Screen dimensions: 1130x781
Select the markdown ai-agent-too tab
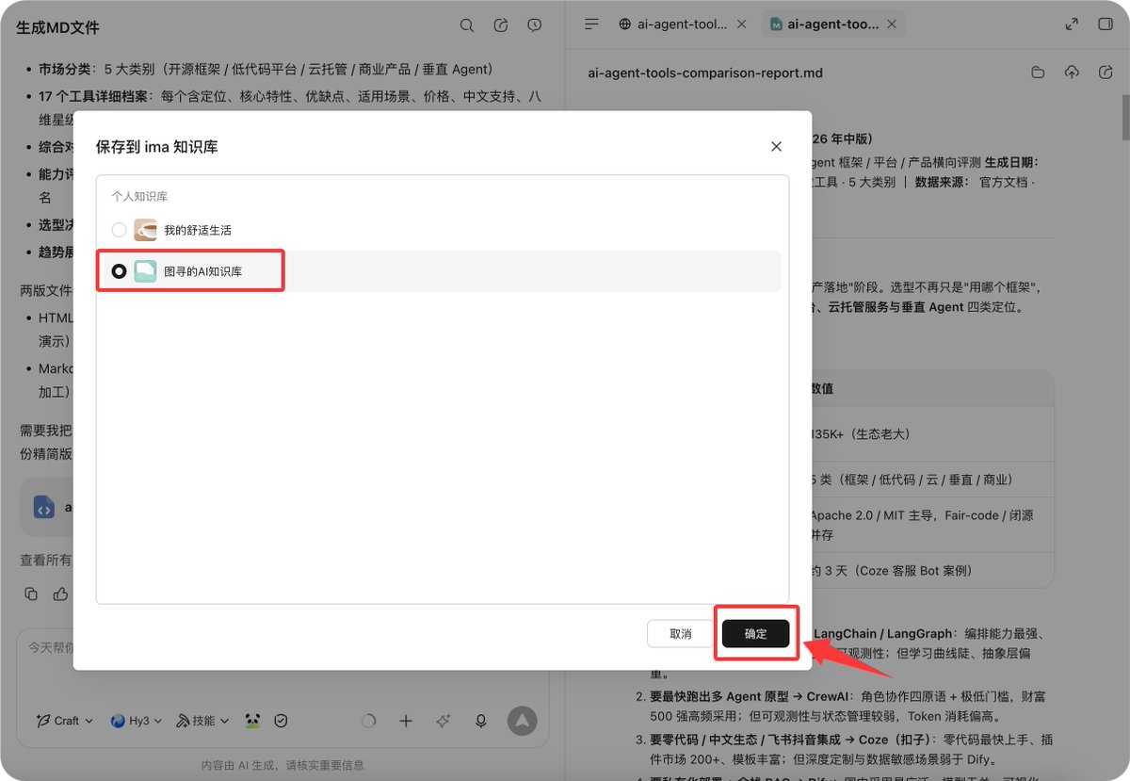833,24
